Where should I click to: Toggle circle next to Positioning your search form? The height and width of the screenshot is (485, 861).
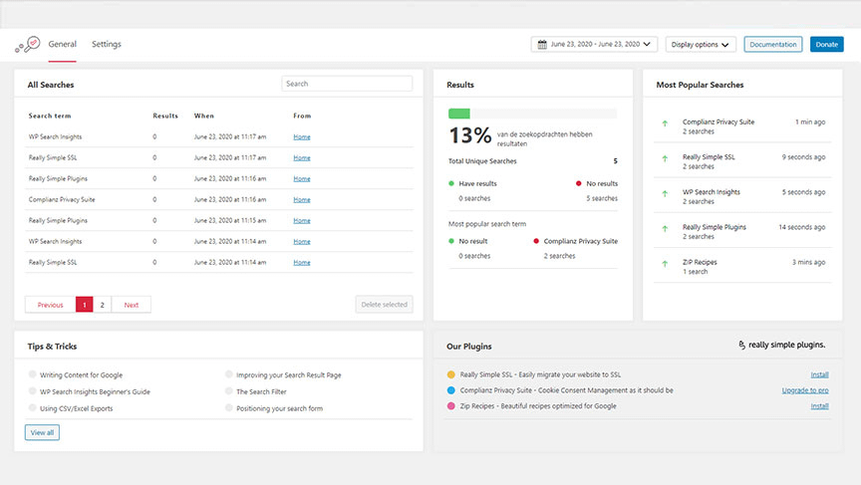pyautogui.click(x=229, y=407)
